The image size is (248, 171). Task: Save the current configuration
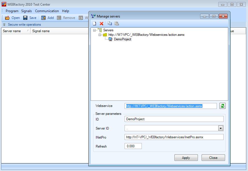point(29,17)
